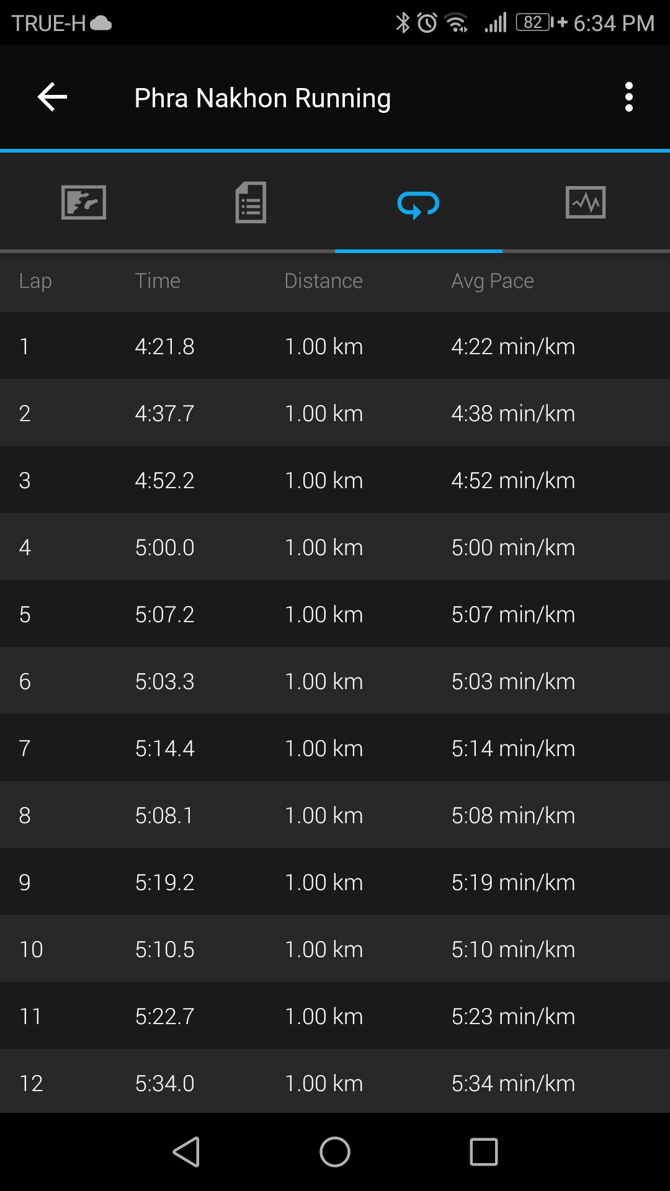Open the three-dot overflow menu
Image resolution: width=670 pixels, height=1191 pixels.
[629, 97]
